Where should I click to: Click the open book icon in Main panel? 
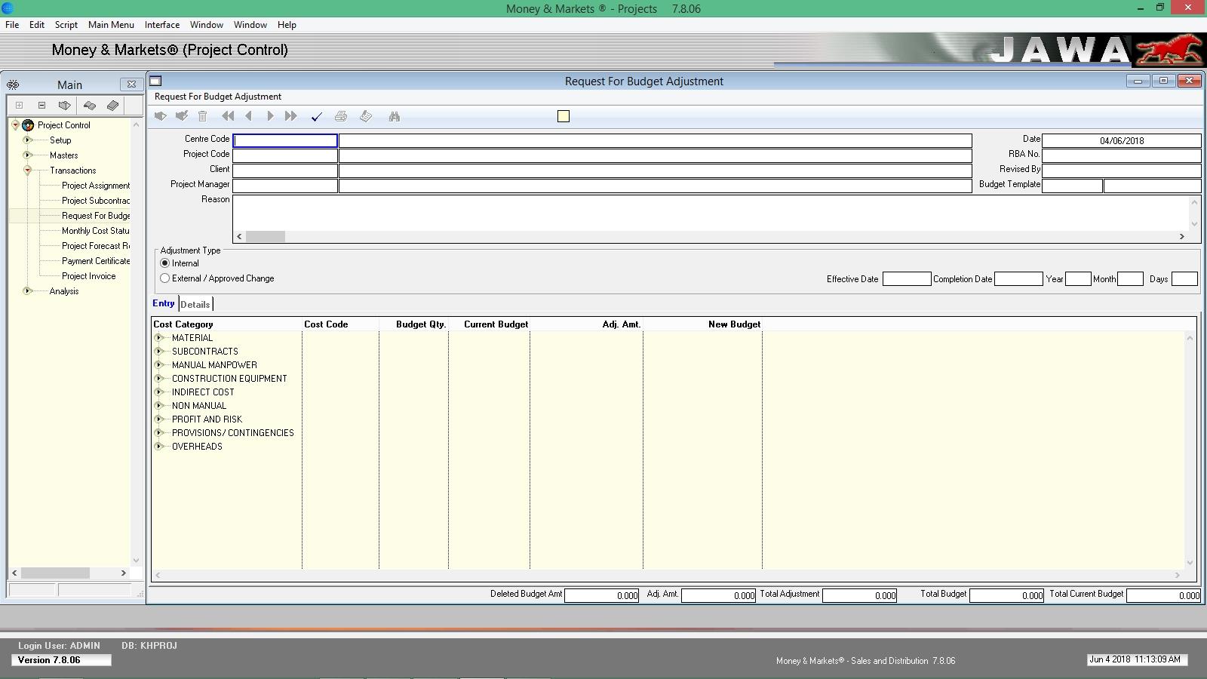[x=89, y=106]
